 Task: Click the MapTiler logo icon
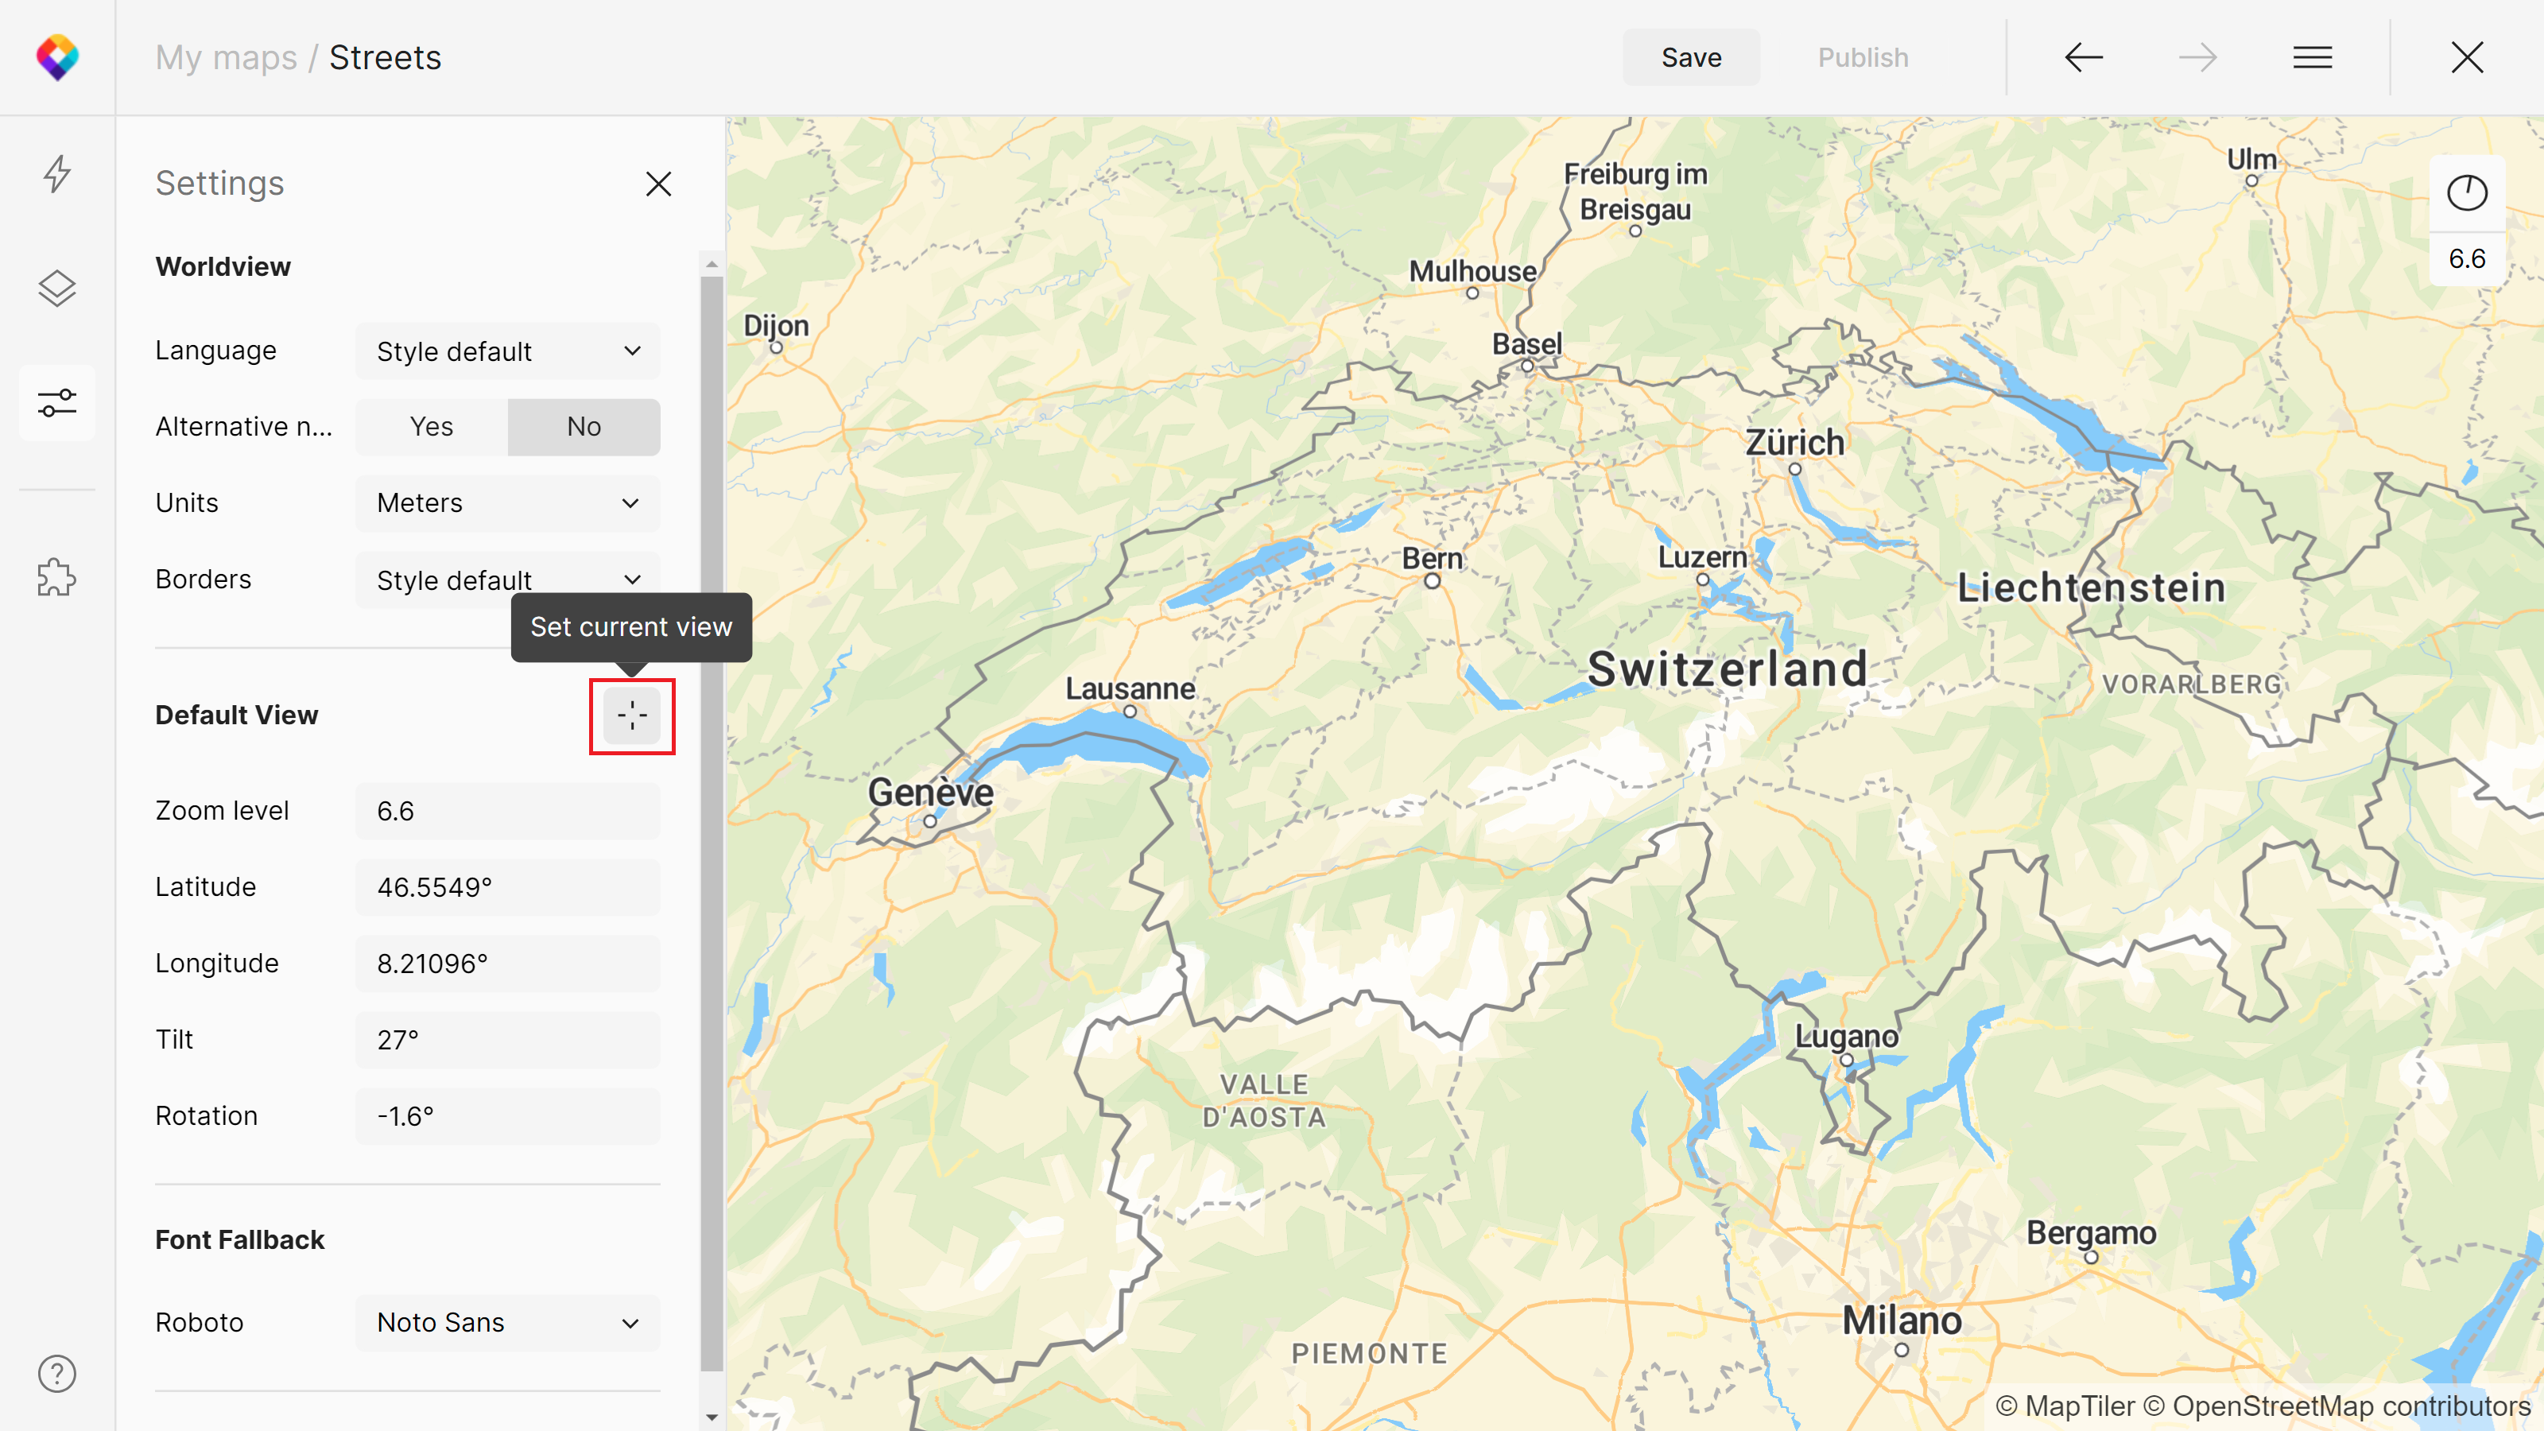tap(57, 57)
